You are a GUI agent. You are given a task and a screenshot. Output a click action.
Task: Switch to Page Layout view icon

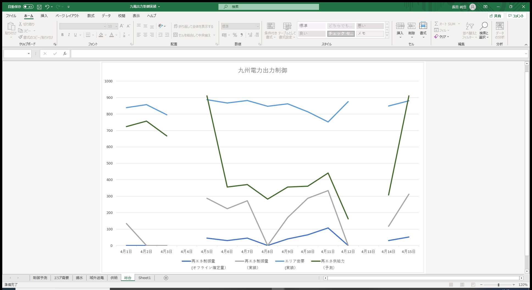[462, 285]
